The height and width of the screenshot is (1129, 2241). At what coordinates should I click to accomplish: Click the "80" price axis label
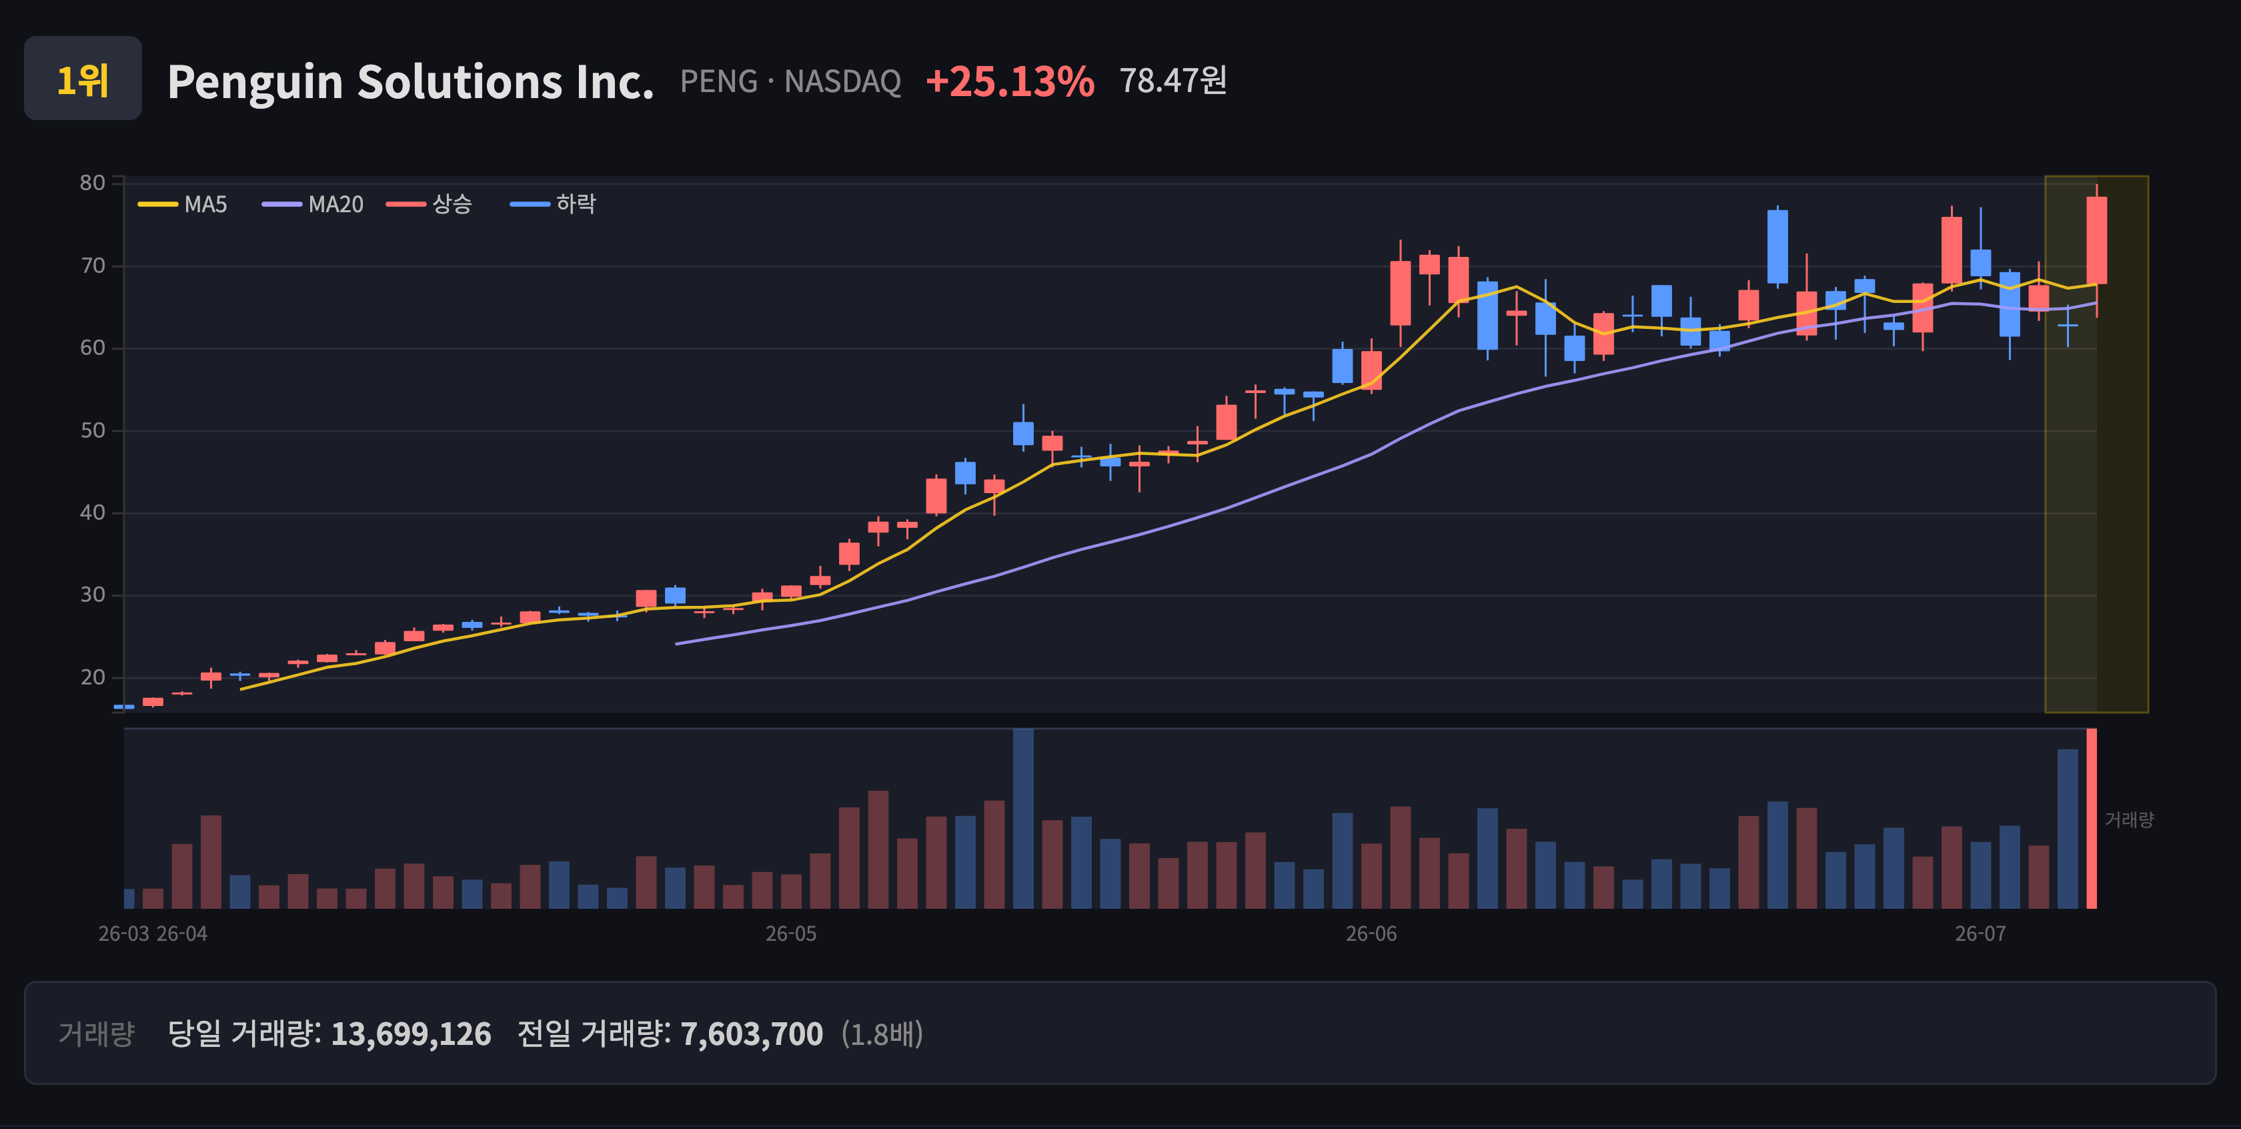point(92,183)
